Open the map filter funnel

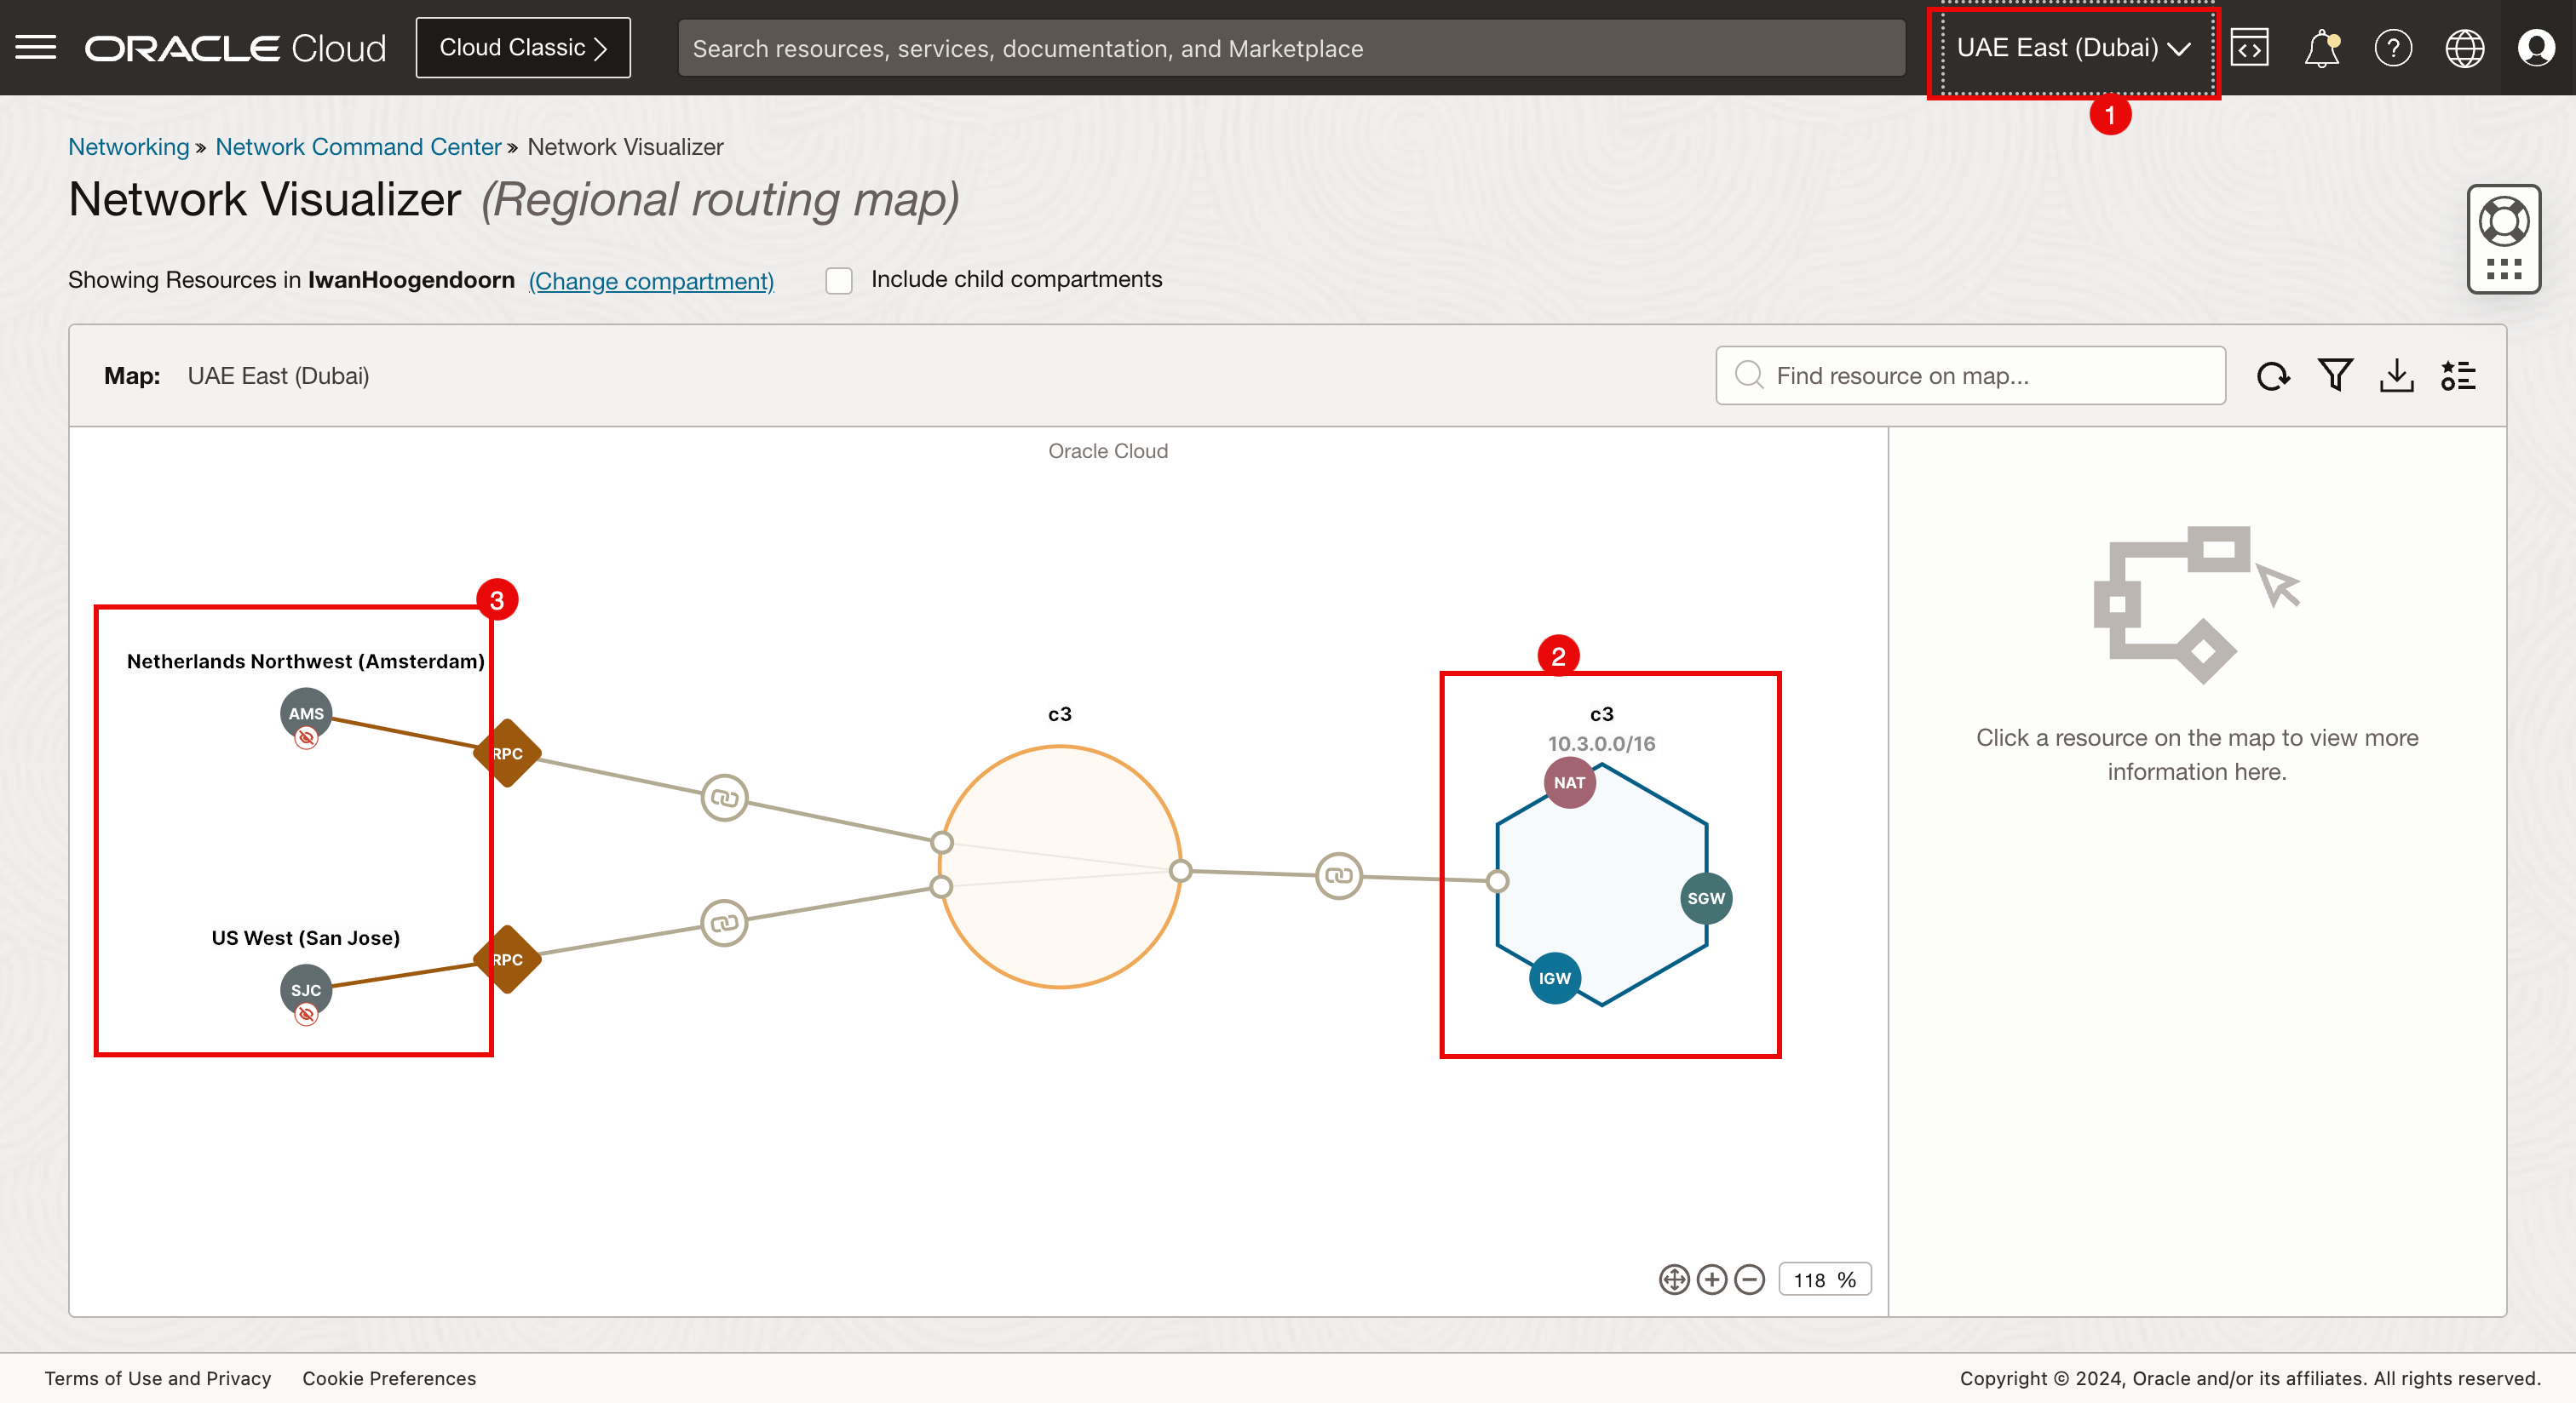pos(2335,375)
